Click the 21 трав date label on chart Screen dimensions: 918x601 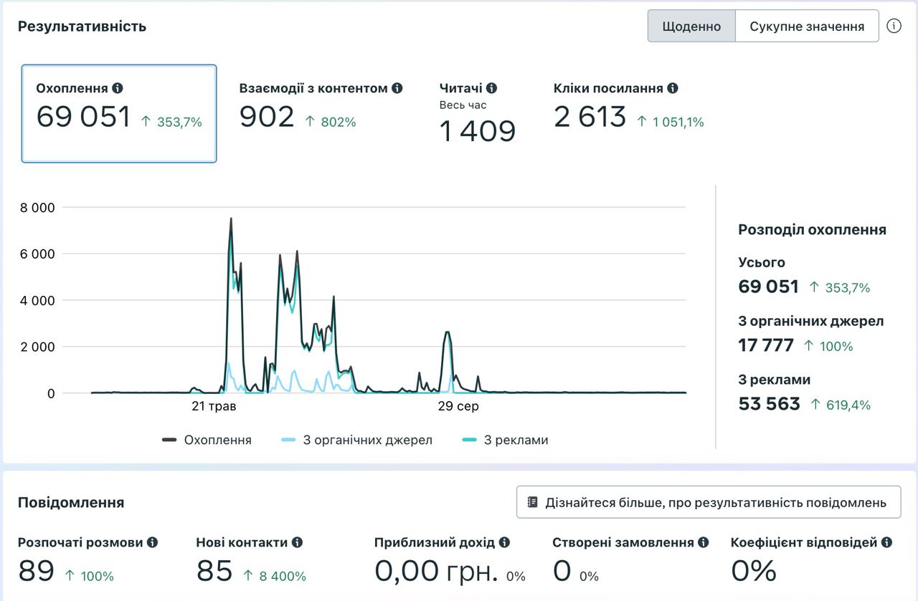click(214, 407)
